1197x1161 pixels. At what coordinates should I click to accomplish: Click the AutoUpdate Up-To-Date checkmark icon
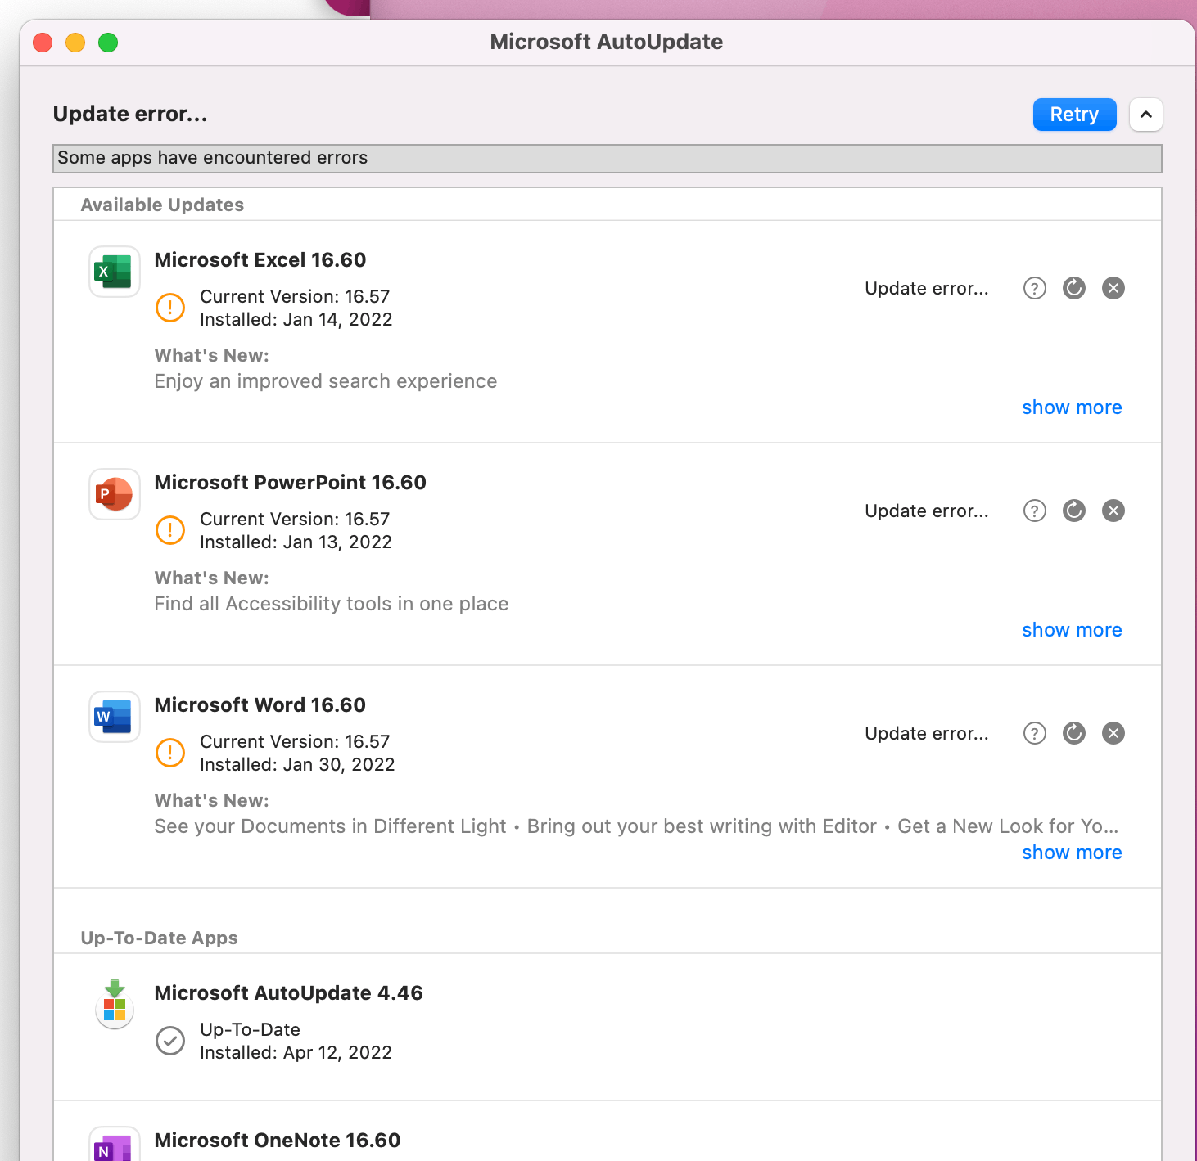click(170, 1041)
